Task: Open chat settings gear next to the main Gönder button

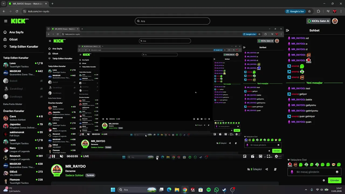Action: tap(324, 180)
